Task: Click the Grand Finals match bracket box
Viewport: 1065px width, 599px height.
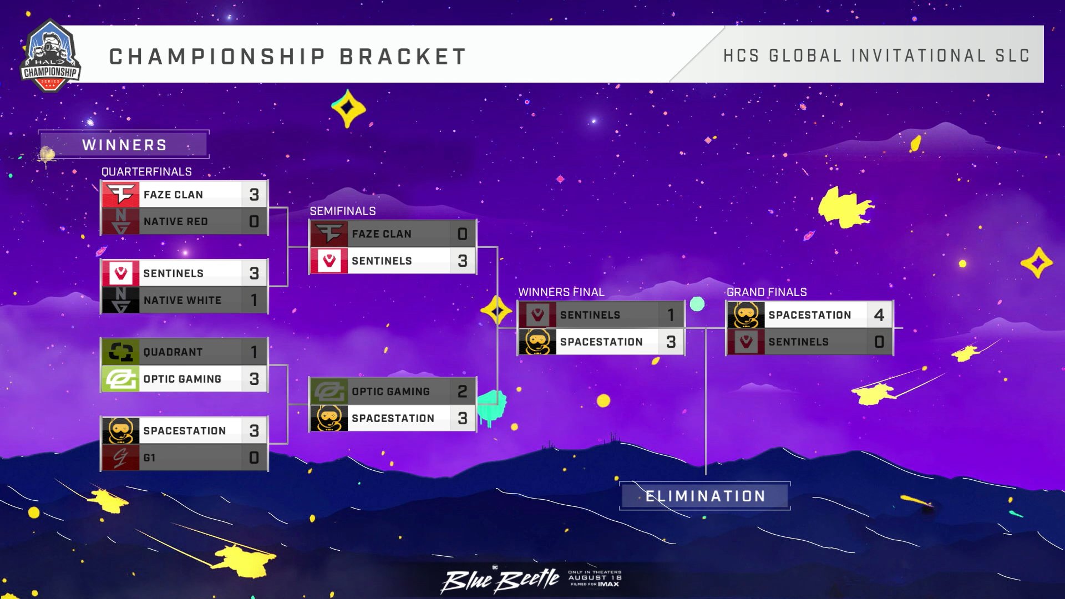Action: click(x=814, y=328)
